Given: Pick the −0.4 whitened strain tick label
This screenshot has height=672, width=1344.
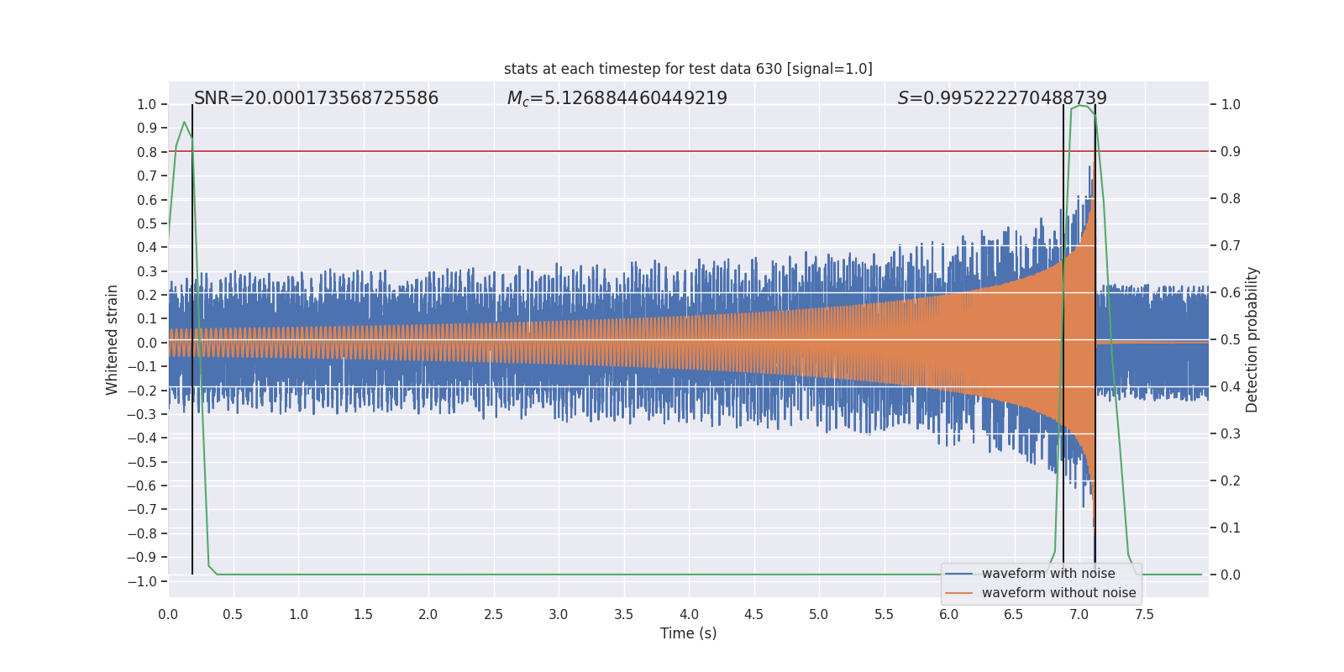Looking at the screenshot, I should click(x=142, y=438).
